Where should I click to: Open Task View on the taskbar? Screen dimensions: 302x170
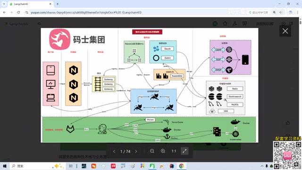pos(71,166)
